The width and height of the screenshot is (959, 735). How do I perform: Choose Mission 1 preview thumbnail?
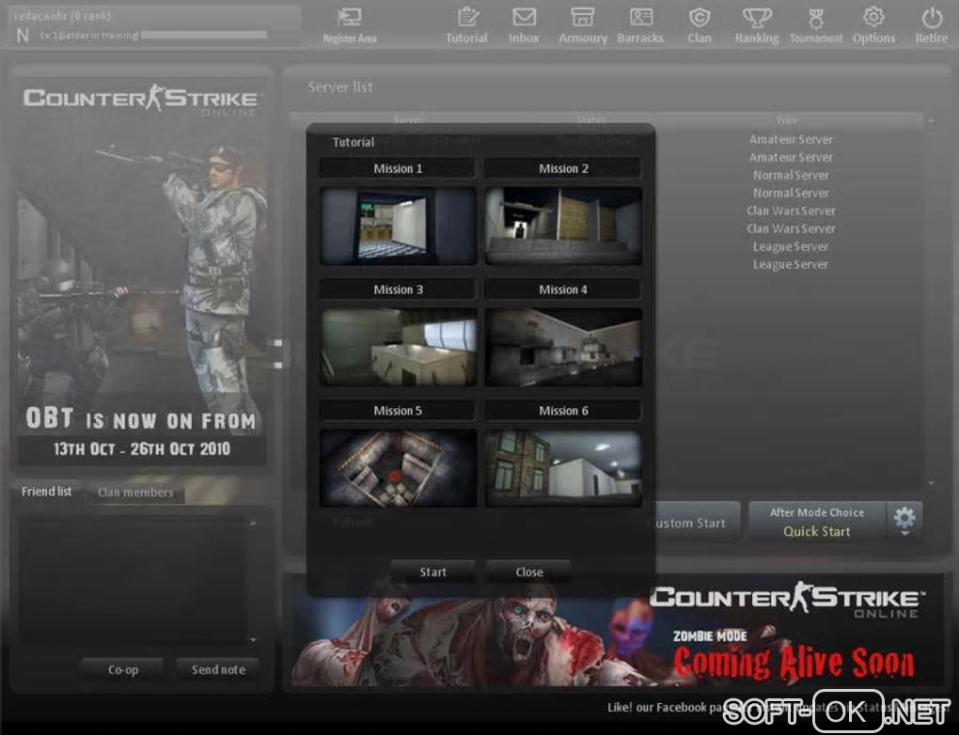(398, 226)
